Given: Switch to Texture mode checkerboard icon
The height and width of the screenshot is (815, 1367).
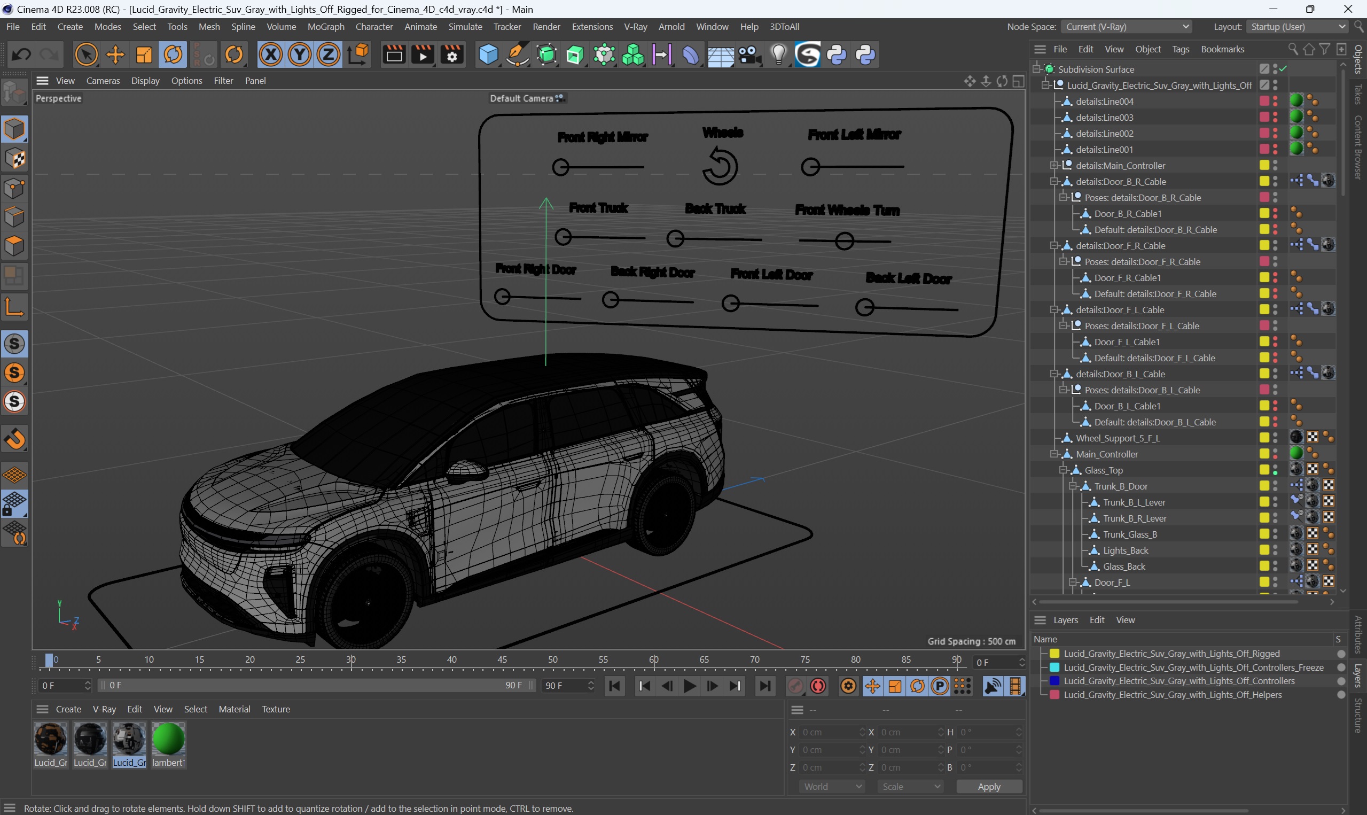Looking at the screenshot, I should (15, 159).
